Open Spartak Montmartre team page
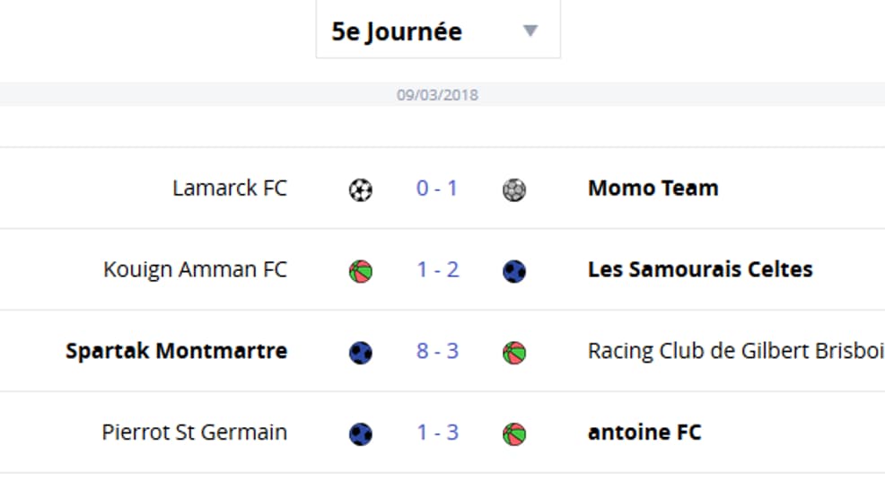The width and height of the screenshot is (885, 498). point(177,351)
